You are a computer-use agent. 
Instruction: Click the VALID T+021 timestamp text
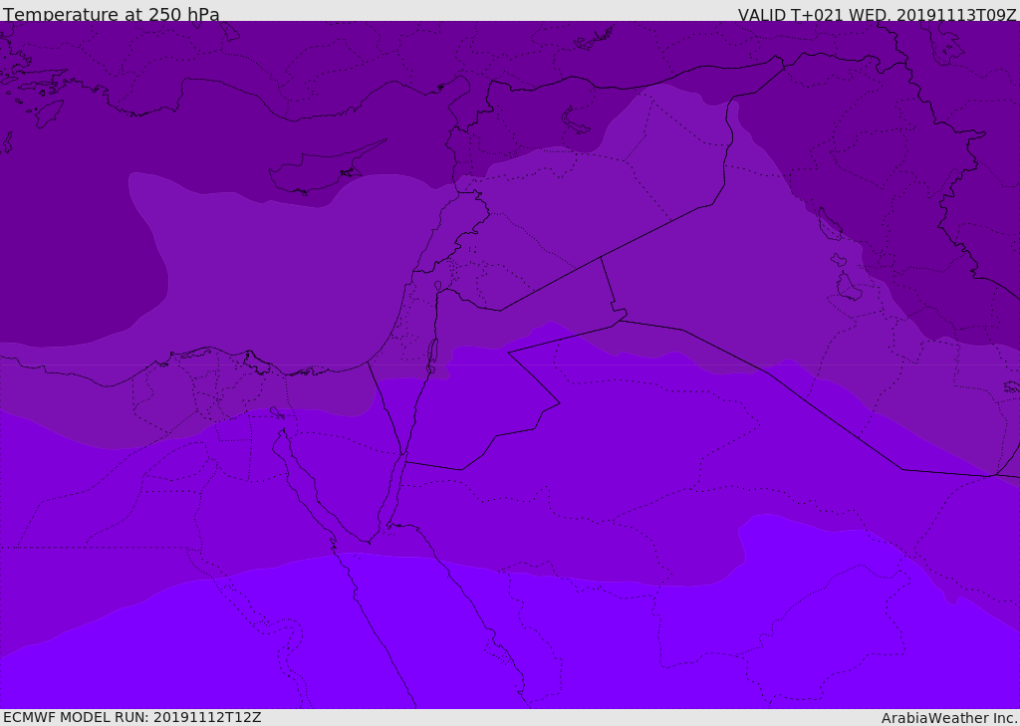[x=877, y=15]
